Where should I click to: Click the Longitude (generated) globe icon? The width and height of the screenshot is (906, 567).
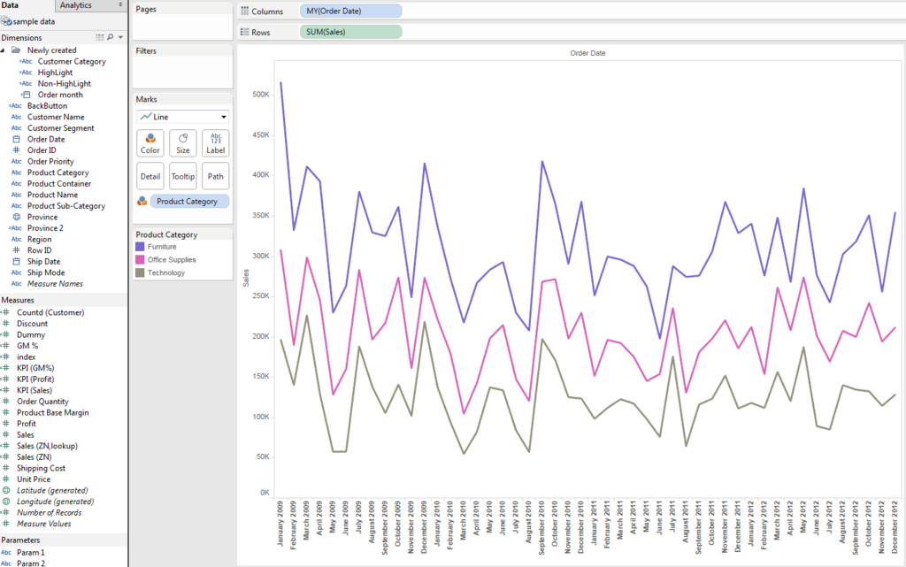click(x=6, y=502)
